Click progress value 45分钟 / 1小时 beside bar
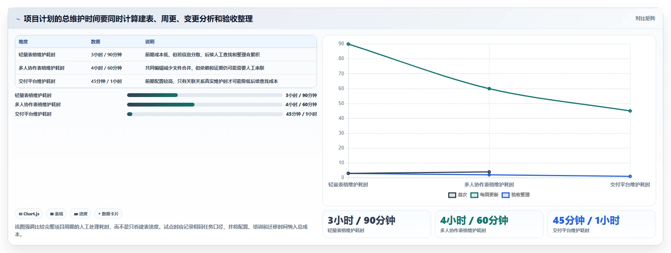 point(301,114)
